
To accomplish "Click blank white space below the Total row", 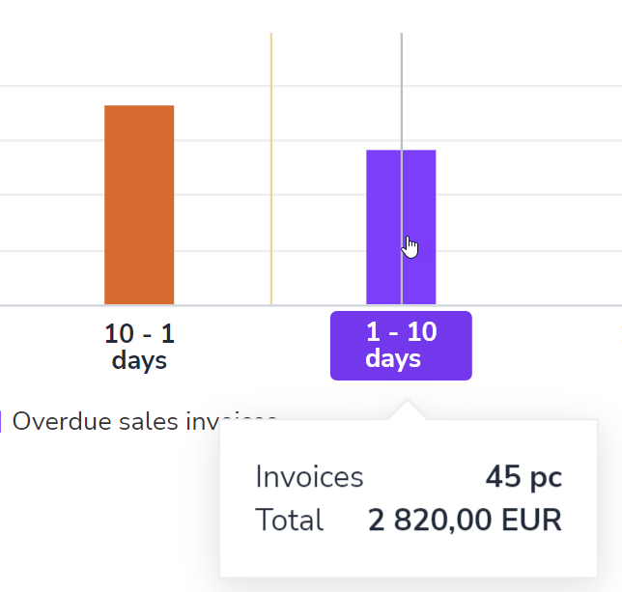I will pyautogui.click(x=406, y=558).
